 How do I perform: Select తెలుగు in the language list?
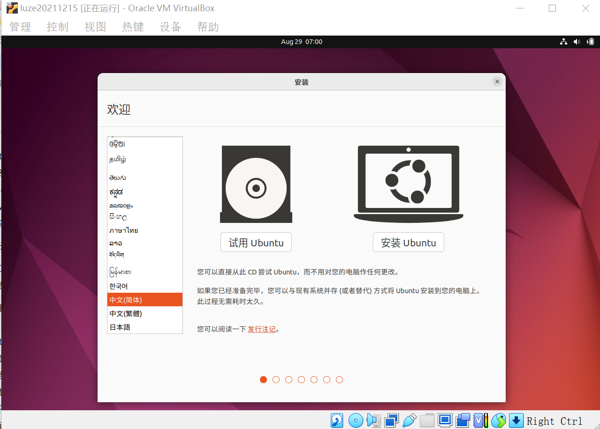point(145,178)
